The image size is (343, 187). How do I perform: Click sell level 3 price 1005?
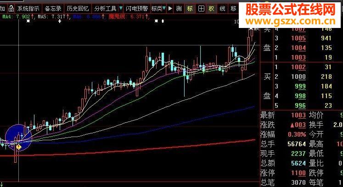point(298,38)
